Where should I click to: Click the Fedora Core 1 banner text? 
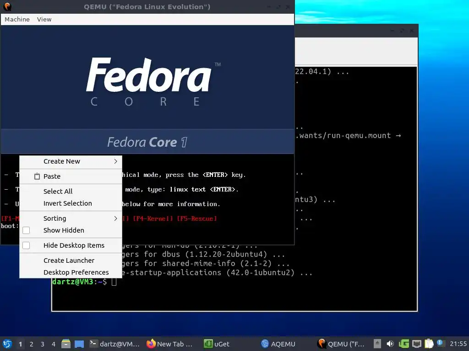point(147,143)
